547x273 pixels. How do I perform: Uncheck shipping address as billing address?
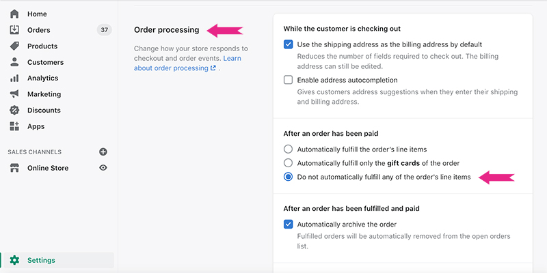coord(288,44)
